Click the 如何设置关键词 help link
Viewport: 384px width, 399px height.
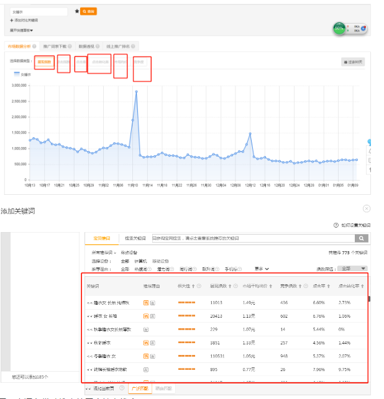tap(355, 225)
